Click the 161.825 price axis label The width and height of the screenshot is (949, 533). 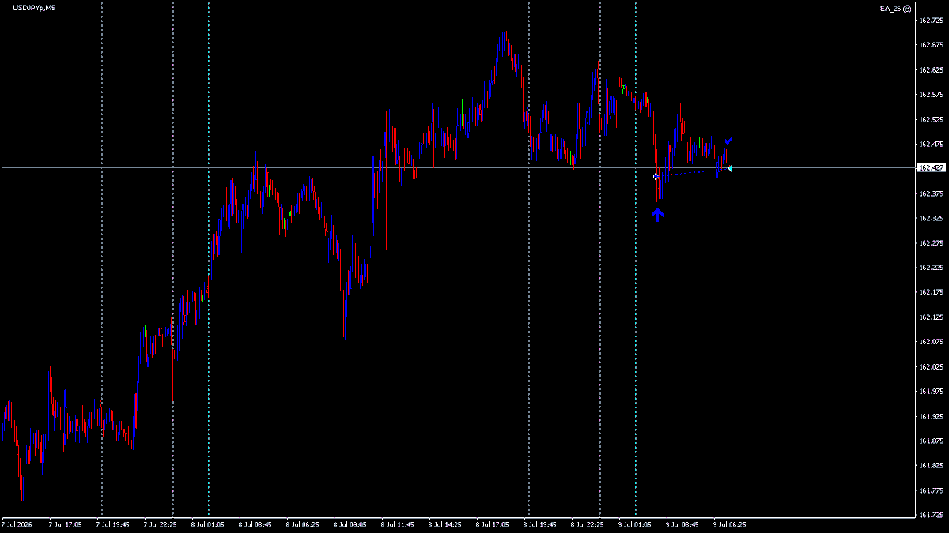click(x=931, y=466)
